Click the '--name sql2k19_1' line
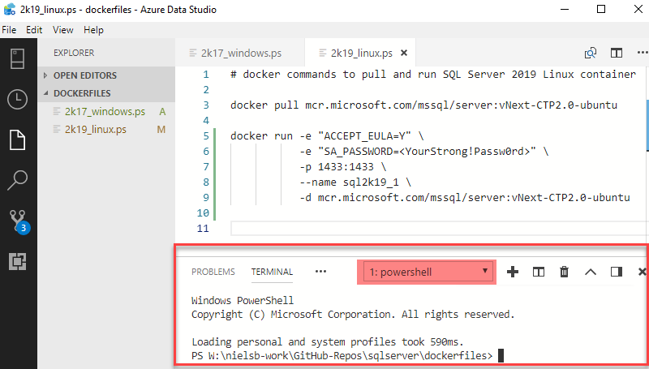649x369 pixels. (x=355, y=182)
